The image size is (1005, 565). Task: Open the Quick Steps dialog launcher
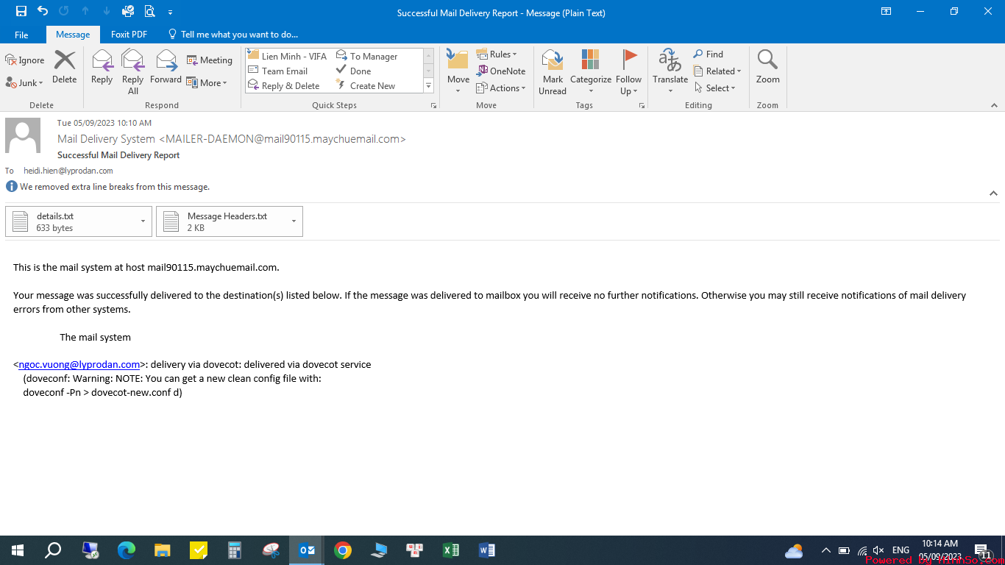(433, 106)
